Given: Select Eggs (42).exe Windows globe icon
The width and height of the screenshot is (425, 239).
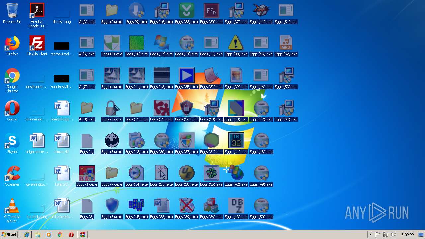Looking at the screenshot, I should tap(236, 173).
